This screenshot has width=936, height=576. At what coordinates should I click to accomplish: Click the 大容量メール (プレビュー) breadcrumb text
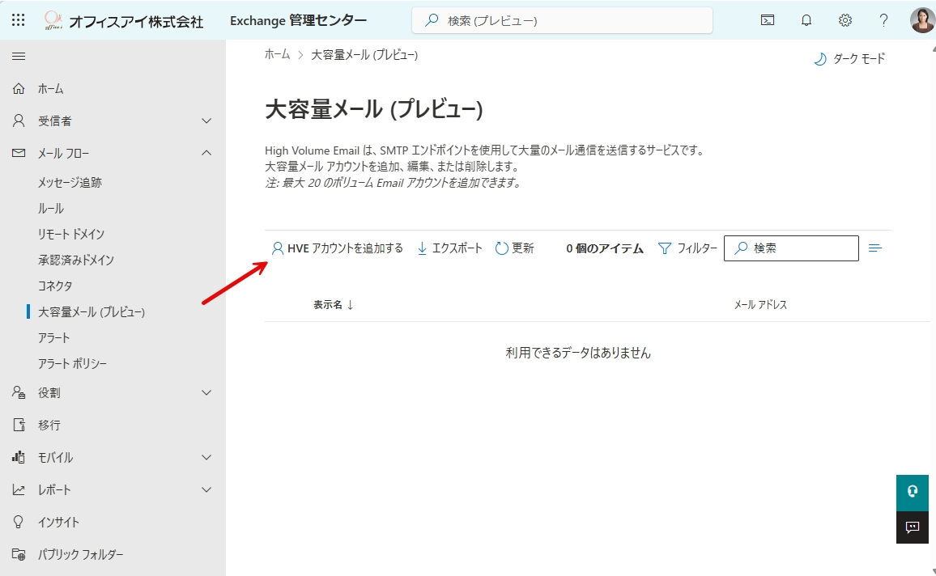(364, 55)
